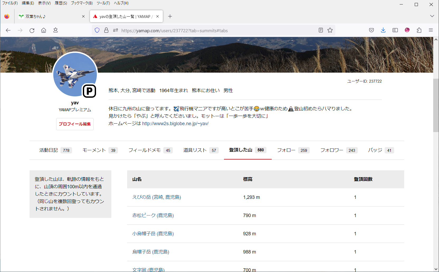Click the back navigation arrow
439x272 pixels.
[x=8, y=30]
